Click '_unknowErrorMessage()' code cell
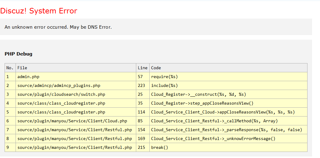The height and width of the screenshot is (158, 320). pos(228,138)
